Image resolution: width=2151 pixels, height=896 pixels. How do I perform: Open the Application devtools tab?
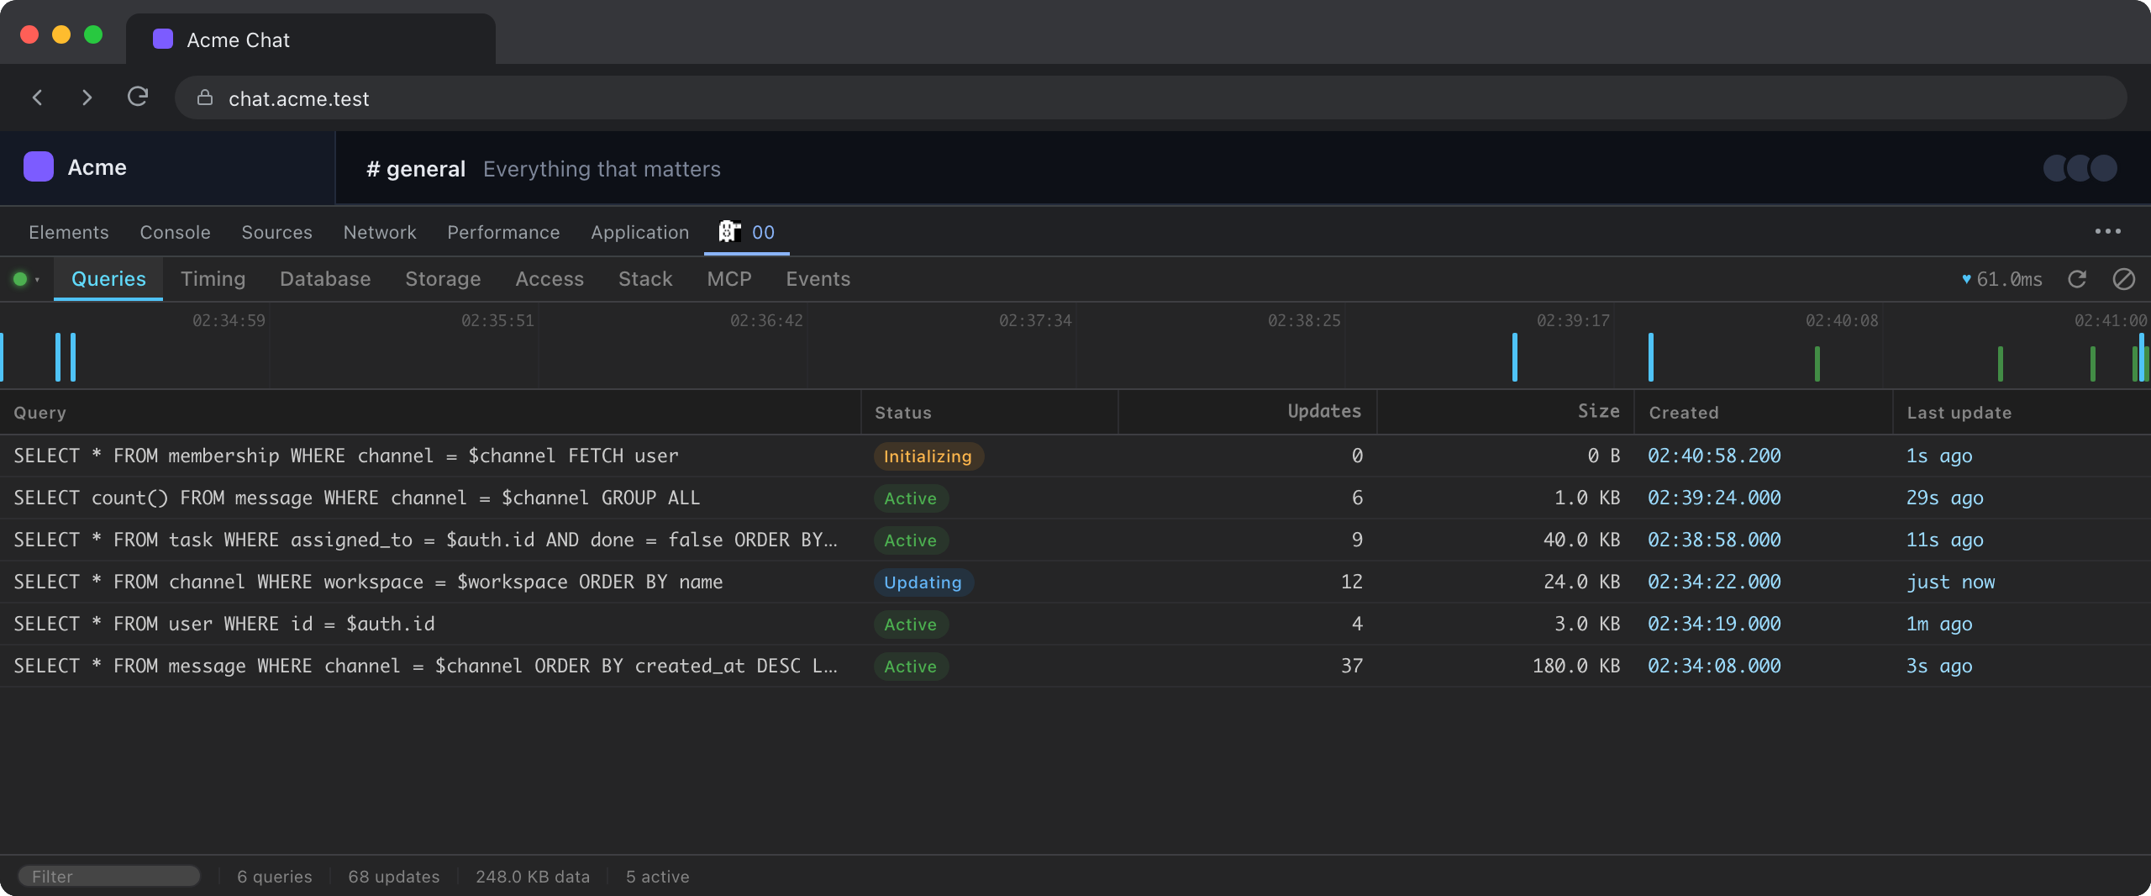pyautogui.click(x=639, y=232)
